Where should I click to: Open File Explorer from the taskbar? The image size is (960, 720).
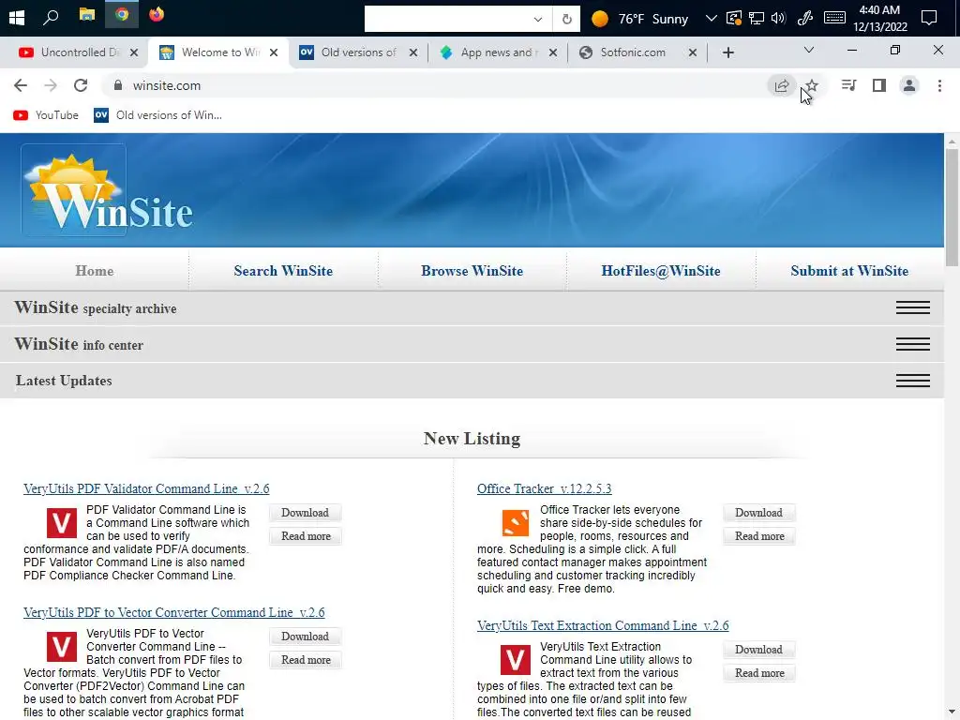[87, 15]
